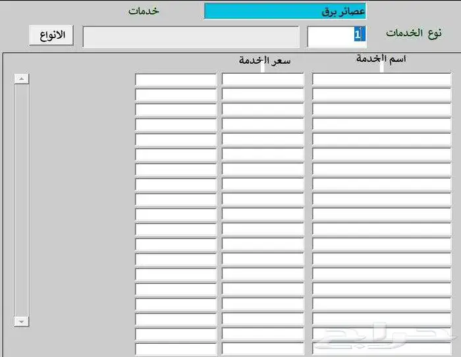Click the blue عصائر برق title field
Viewport: 461px width, 357px height.
285,11
